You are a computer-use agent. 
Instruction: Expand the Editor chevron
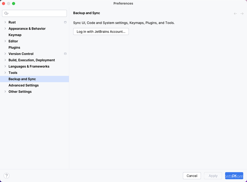coord(5,41)
